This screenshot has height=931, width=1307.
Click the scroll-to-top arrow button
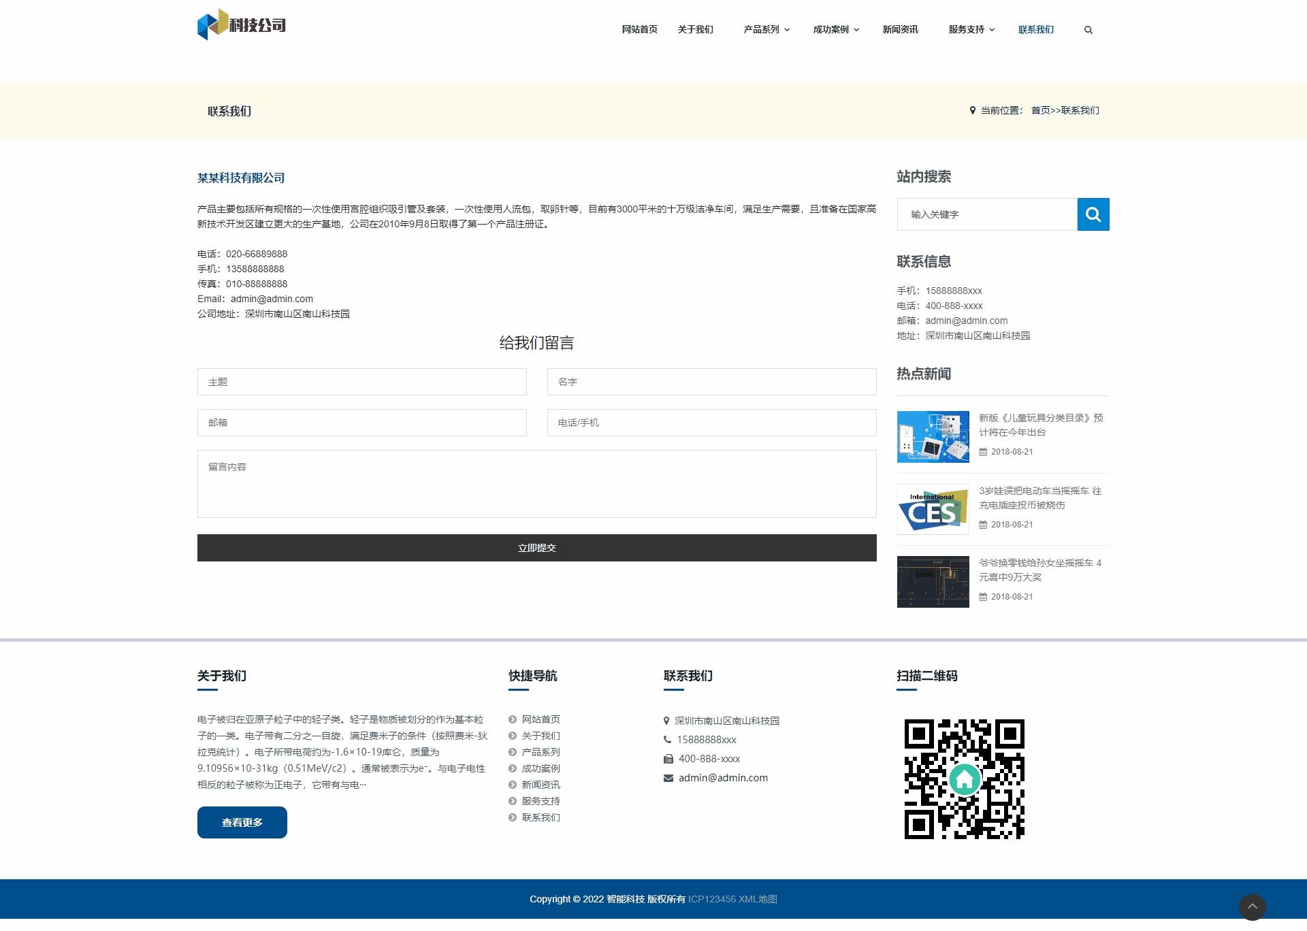click(1252, 906)
